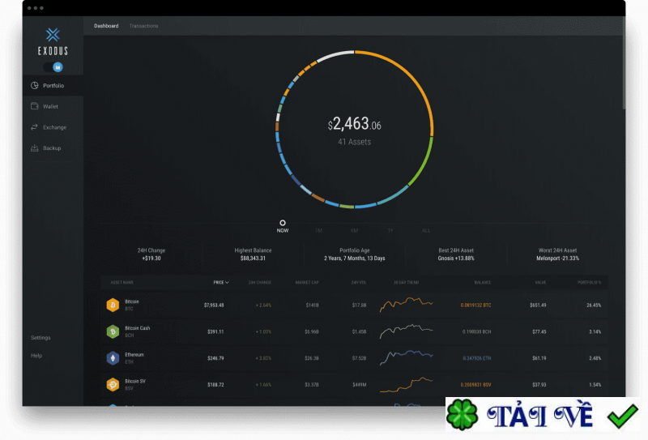Select the Bitcoin BTC coin icon

[113, 305]
